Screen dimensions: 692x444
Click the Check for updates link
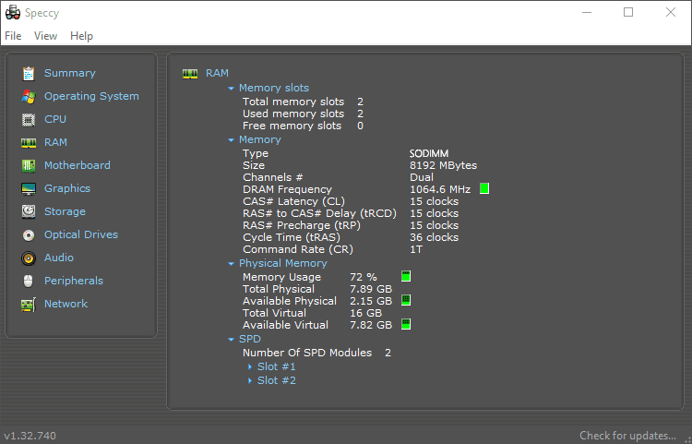tap(629, 436)
